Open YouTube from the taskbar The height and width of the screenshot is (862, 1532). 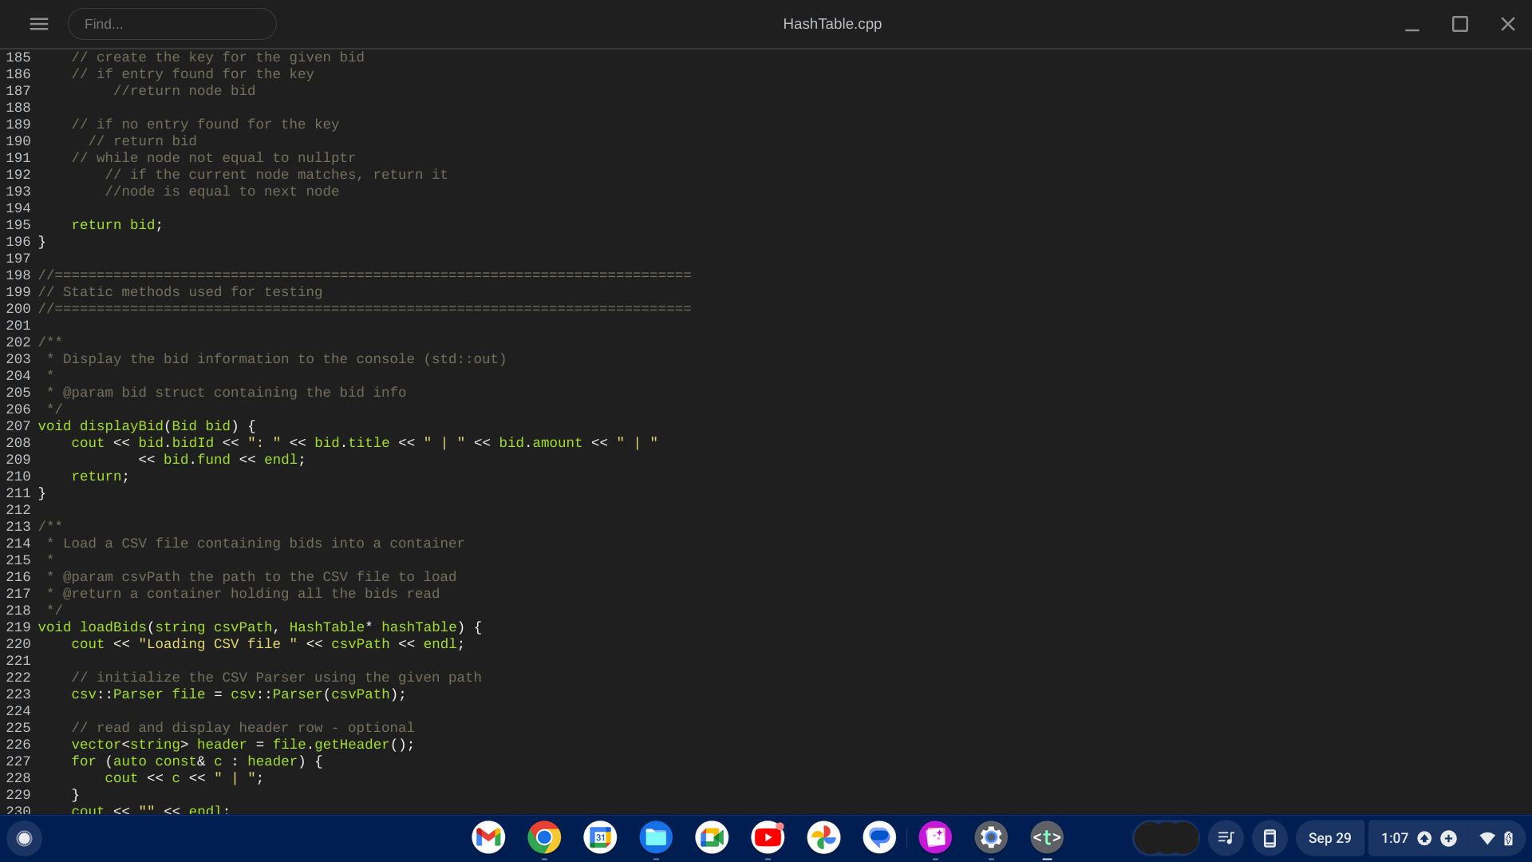768,838
